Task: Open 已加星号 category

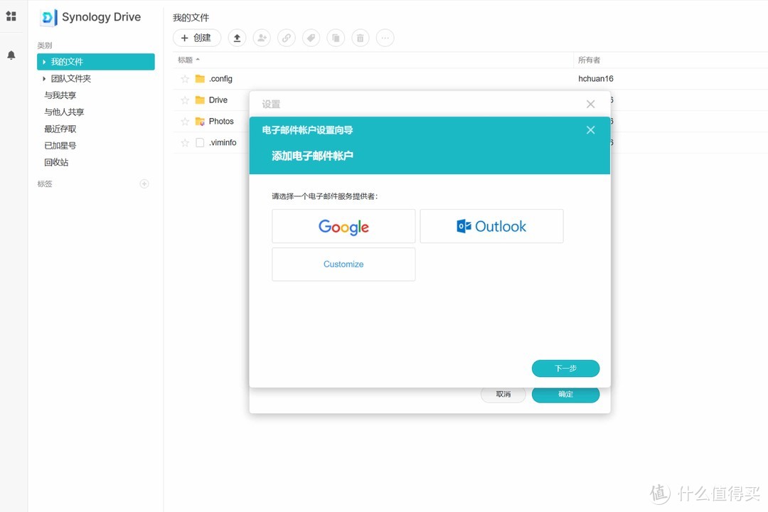Action: pyautogui.click(x=60, y=146)
